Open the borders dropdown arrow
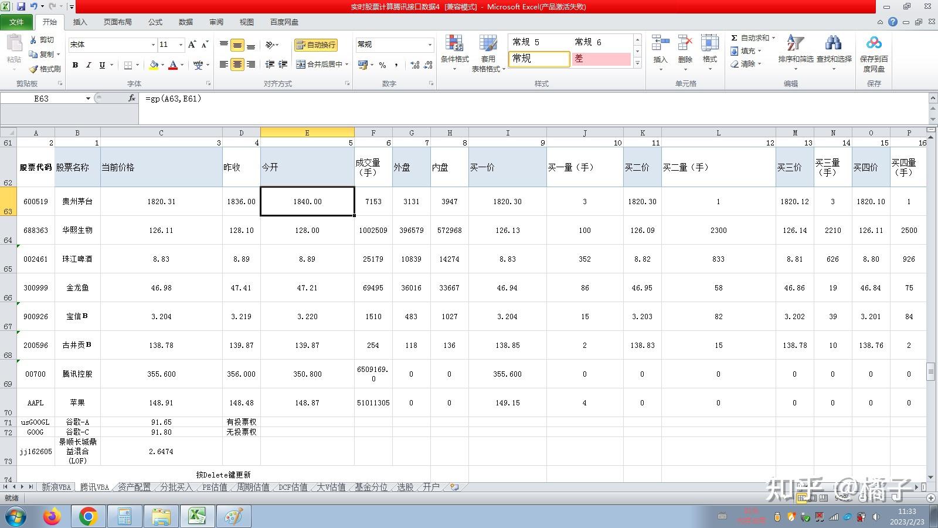The width and height of the screenshot is (938, 528). pos(138,65)
